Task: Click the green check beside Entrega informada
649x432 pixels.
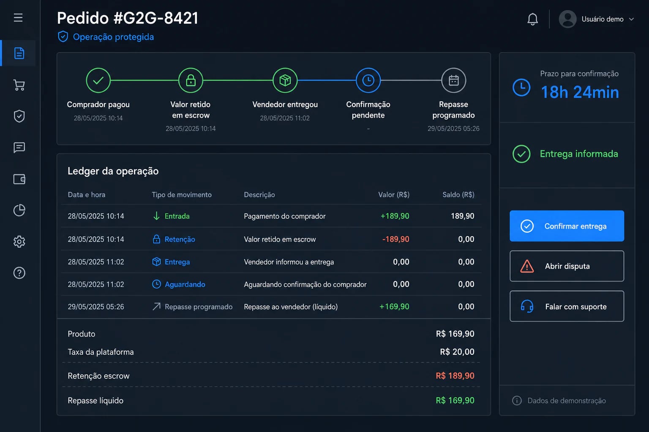Action: (x=521, y=154)
